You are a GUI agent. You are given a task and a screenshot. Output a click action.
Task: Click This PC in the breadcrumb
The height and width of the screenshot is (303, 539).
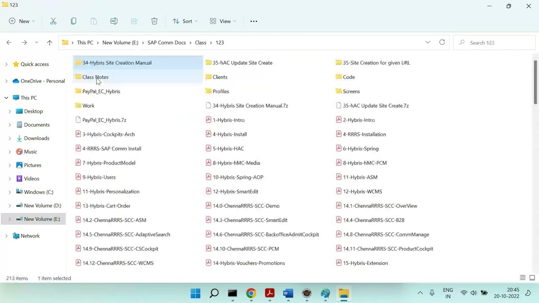coord(85,43)
